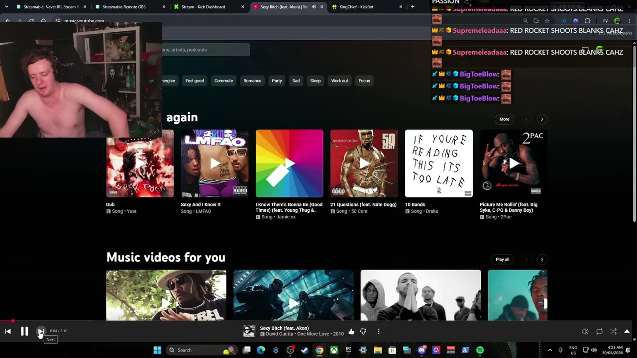Play the 50 Cent 21 Questions cover
Image resolution: width=637 pixels, height=358 pixels.
pyautogui.click(x=364, y=164)
